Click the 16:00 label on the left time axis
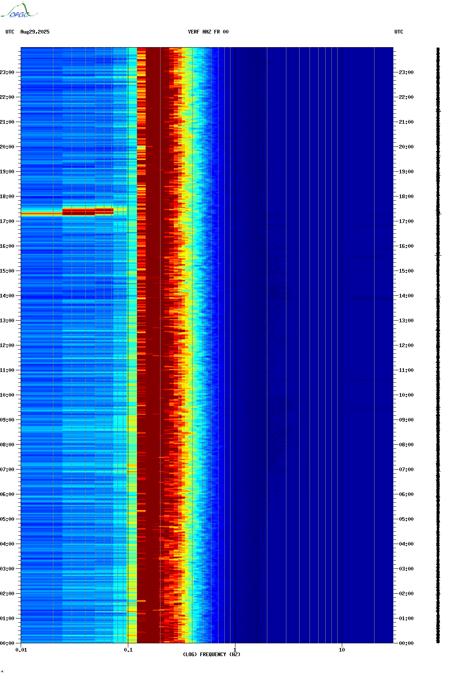456x676 pixels. click(x=7, y=246)
